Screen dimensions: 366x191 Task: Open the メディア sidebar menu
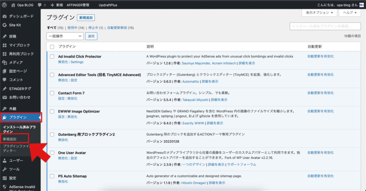coord(16,62)
